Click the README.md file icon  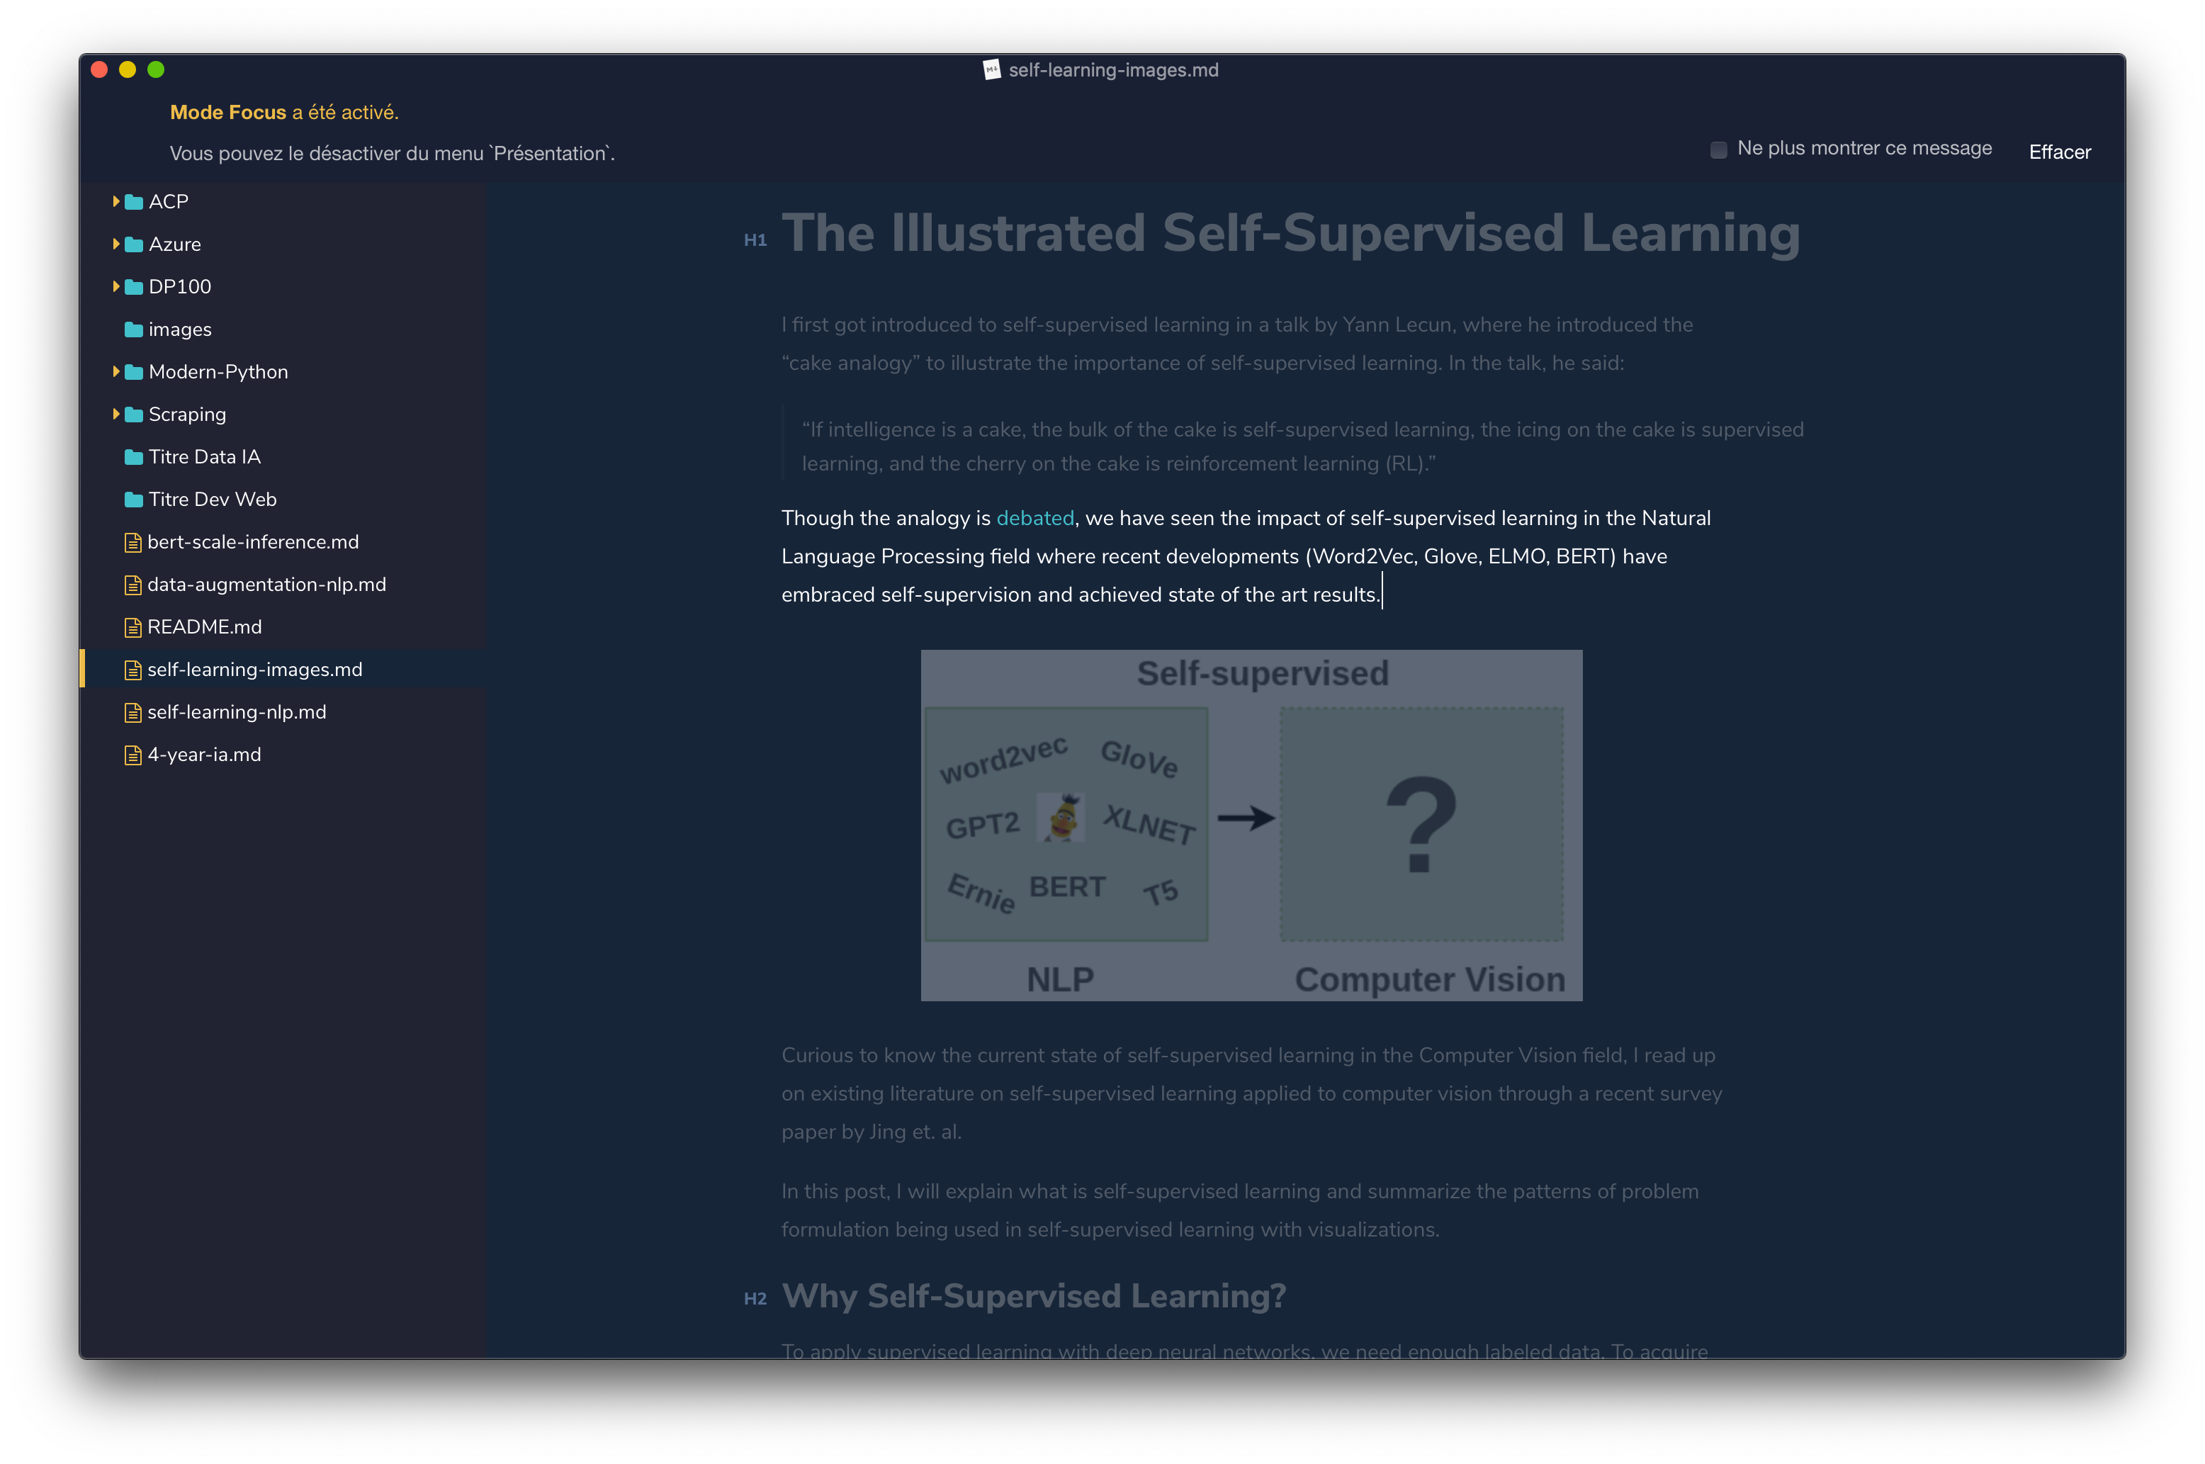click(132, 627)
